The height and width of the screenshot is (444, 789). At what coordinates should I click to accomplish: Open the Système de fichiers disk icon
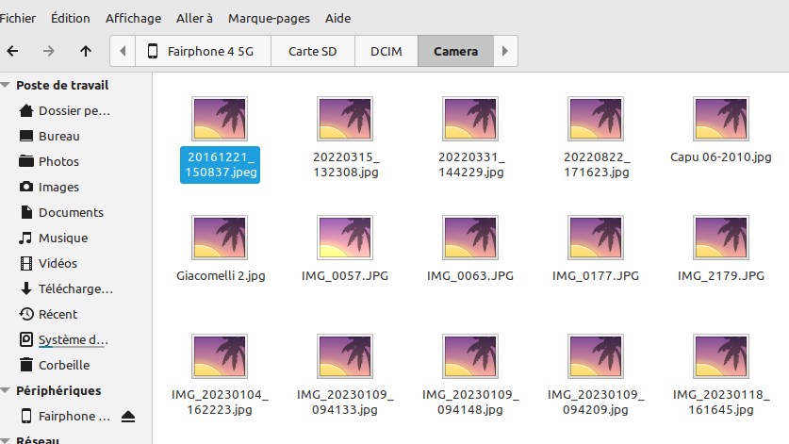coord(26,339)
